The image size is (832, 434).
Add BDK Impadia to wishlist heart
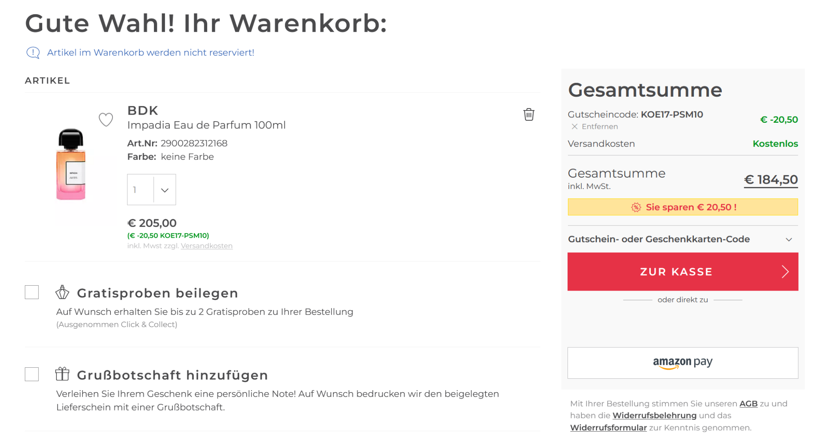[106, 119]
